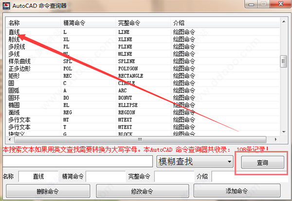Select the 圆弧 row

point(143,90)
